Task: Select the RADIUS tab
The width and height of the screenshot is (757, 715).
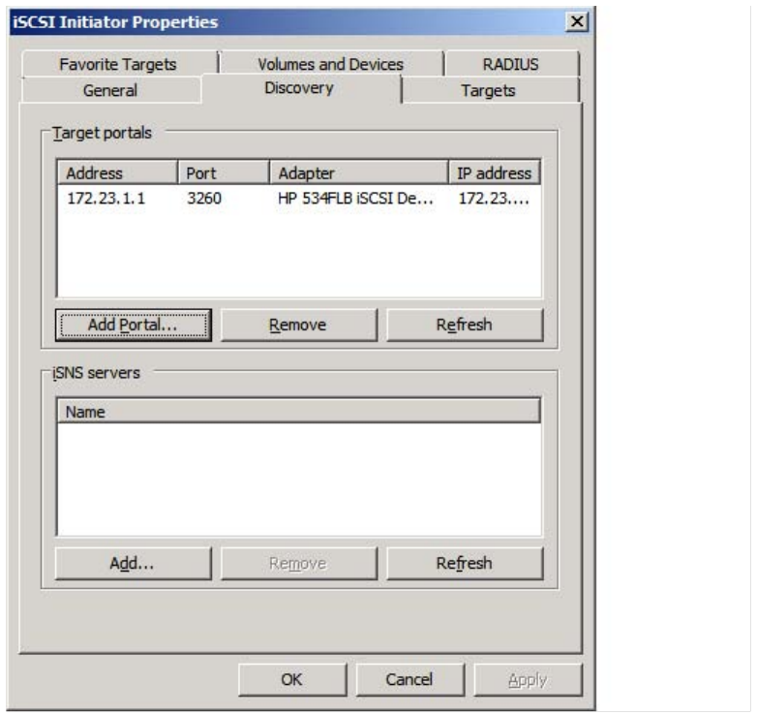Action: click(510, 64)
